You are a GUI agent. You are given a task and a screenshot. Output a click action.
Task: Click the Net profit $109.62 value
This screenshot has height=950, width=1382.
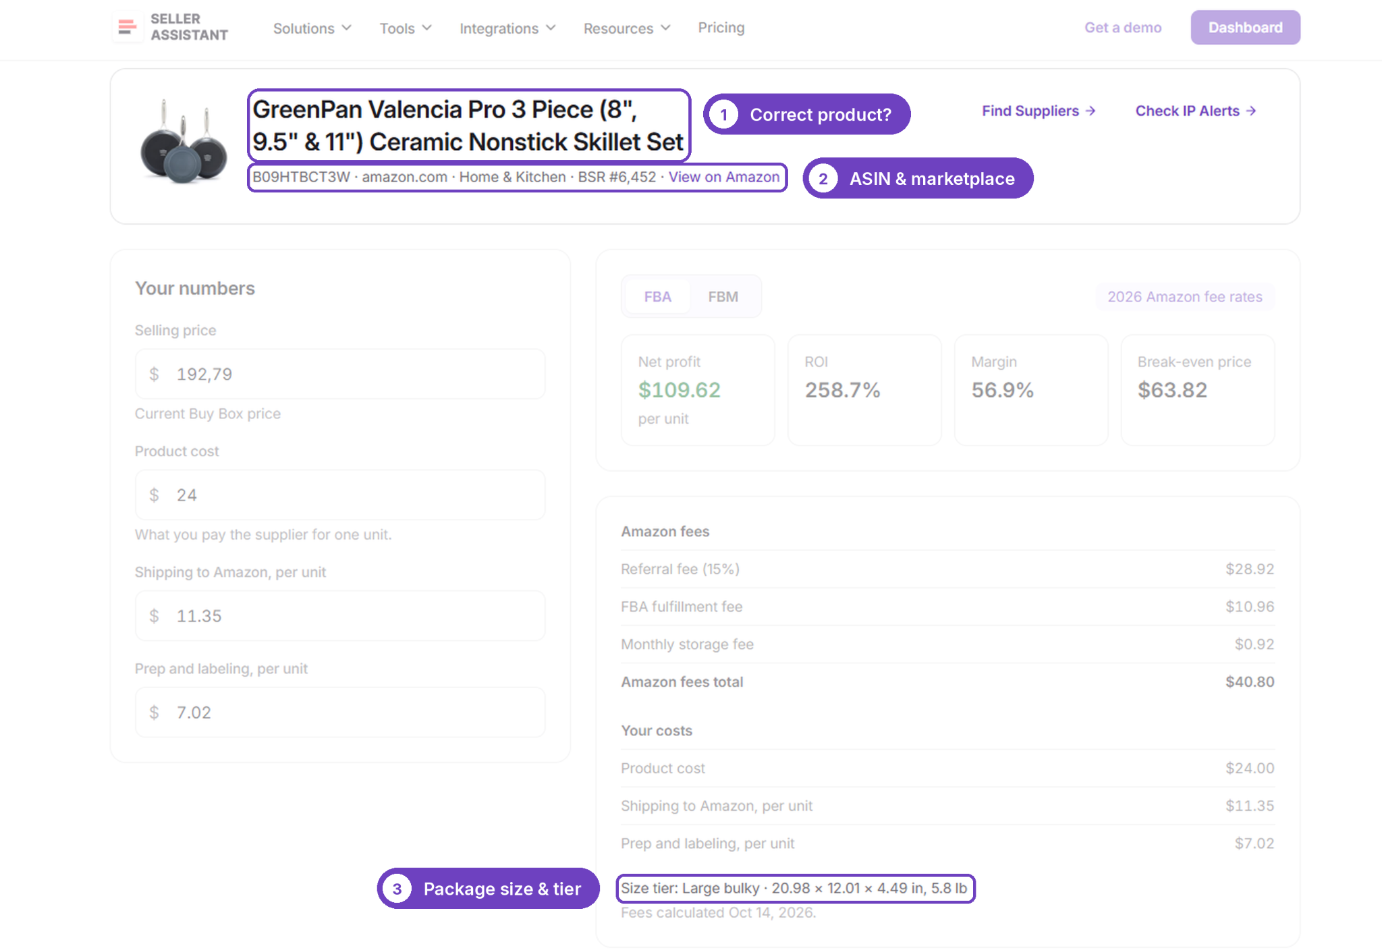[679, 390]
